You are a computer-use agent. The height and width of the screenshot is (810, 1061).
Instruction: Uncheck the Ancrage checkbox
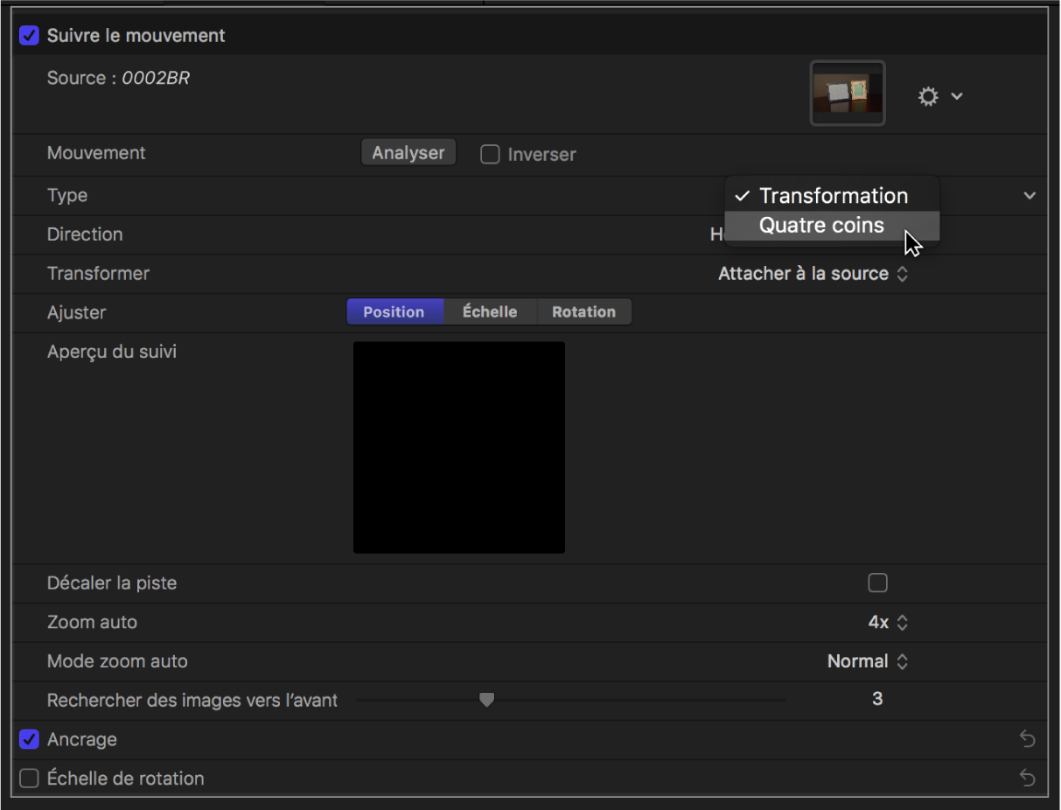(x=30, y=740)
